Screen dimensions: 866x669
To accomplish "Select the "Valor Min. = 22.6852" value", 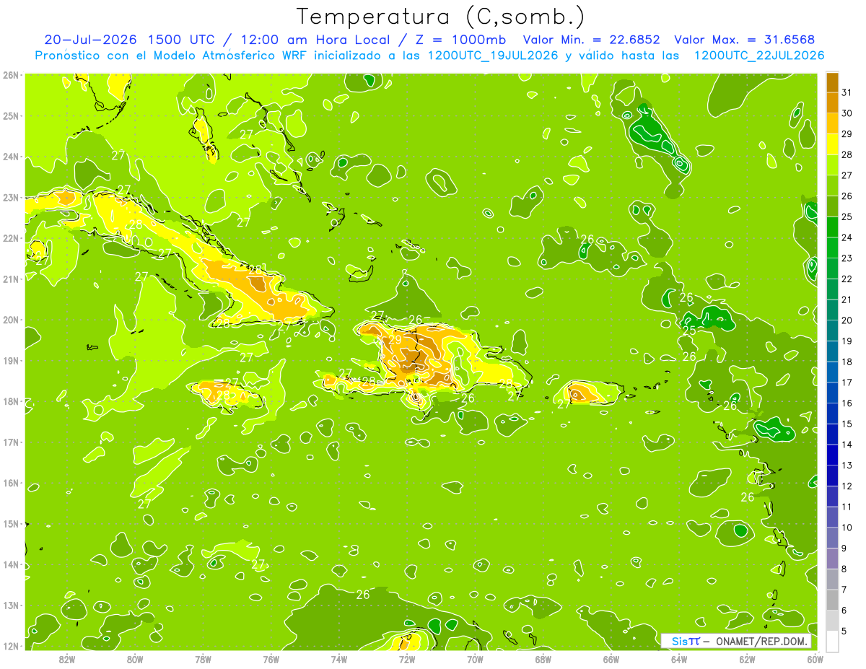I will 592,40.
